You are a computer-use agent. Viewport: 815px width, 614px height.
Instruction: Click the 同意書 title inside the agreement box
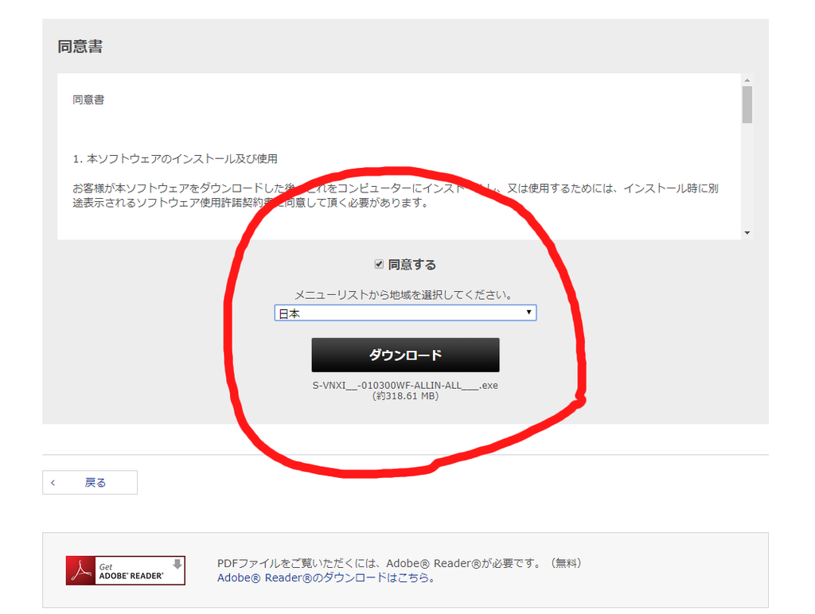[x=88, y=99]
